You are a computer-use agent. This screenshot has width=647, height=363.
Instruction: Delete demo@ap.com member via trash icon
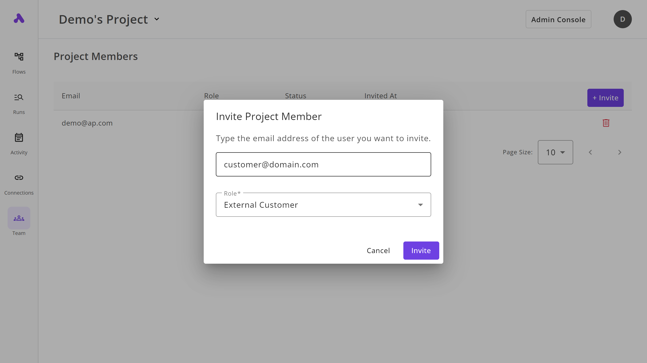coord(606,123)
